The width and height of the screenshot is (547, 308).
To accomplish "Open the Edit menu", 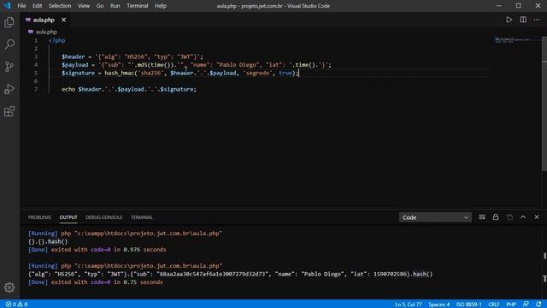I will coord(37,6).
